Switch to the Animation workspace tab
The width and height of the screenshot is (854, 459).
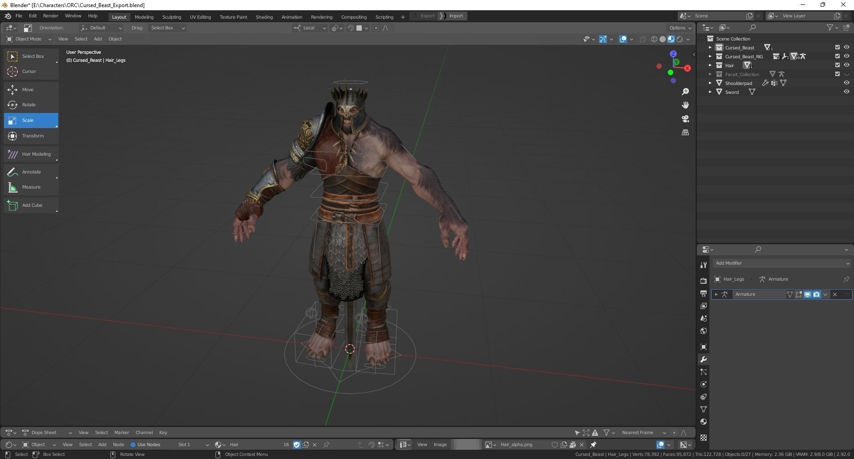[291, 17]
